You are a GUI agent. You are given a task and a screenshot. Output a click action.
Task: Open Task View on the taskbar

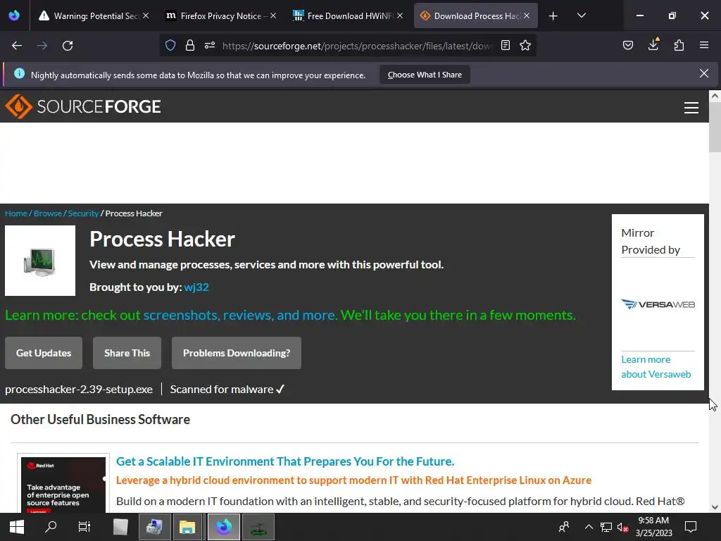pos(84,527)
